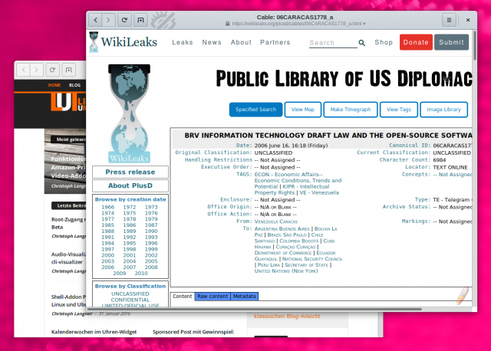Click the National Security Council recipient link
This screenshot has width=491, height=351.
pos(312,259)
